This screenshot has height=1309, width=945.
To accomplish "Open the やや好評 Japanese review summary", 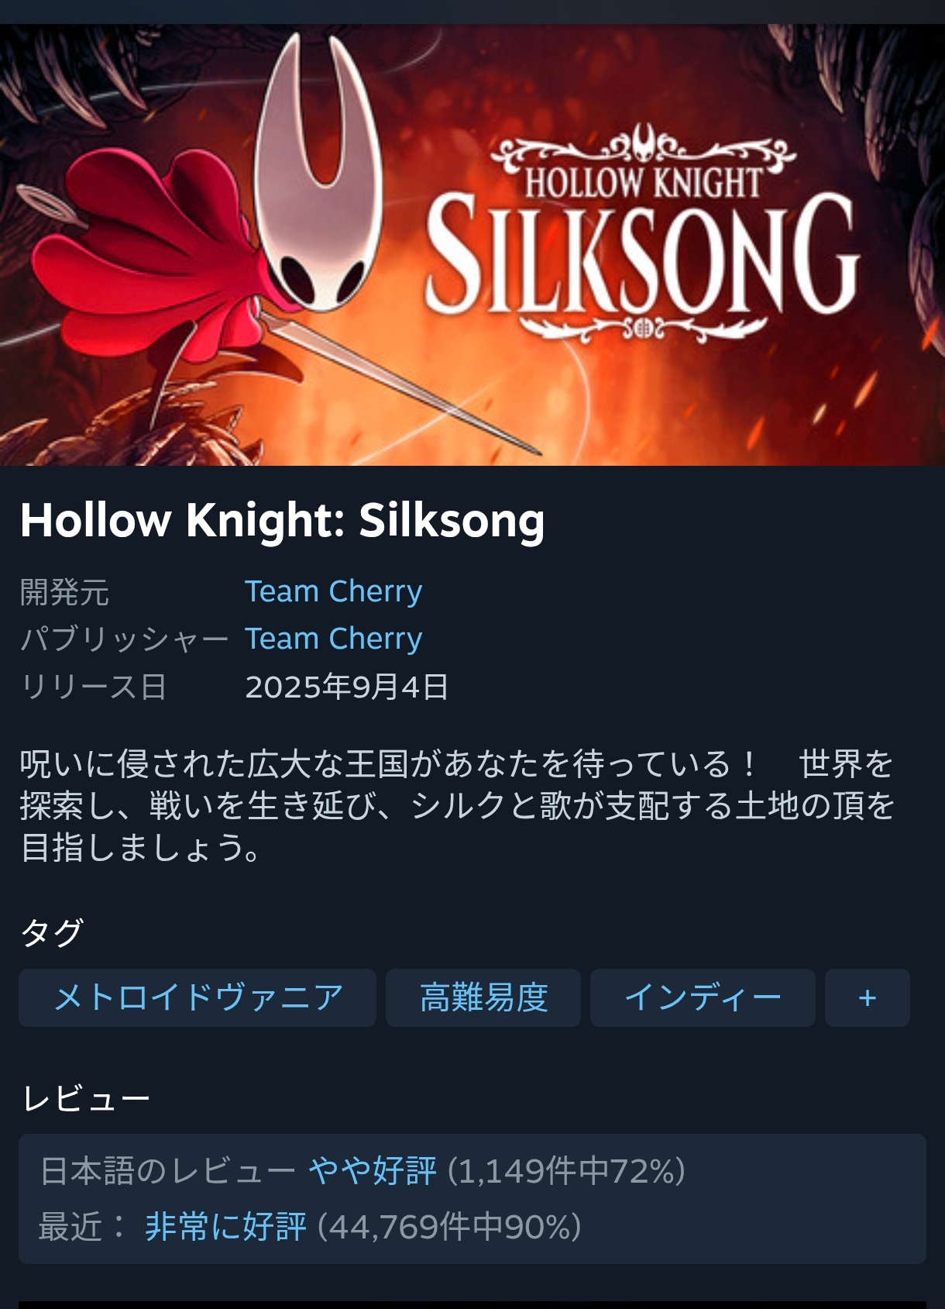I will coord(373,1170).
